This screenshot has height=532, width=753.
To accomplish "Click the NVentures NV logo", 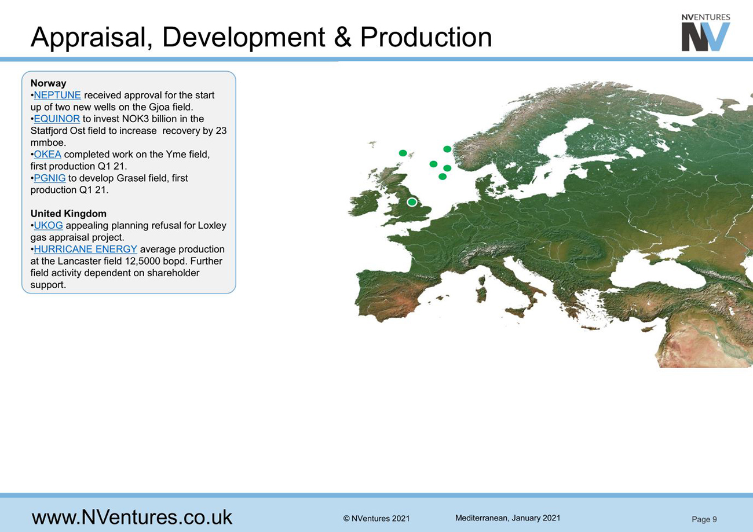I will (706, 34).
